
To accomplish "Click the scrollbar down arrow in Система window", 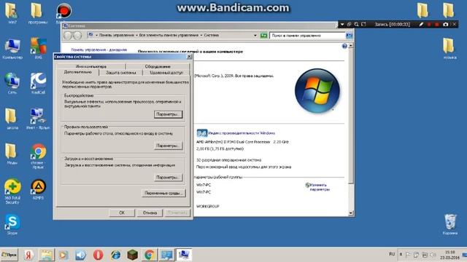I will 351,213.
